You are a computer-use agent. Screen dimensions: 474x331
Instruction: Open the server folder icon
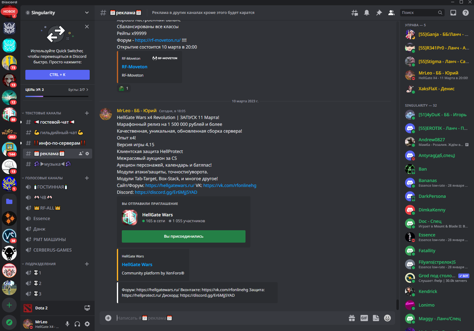(x=9, y=202)
